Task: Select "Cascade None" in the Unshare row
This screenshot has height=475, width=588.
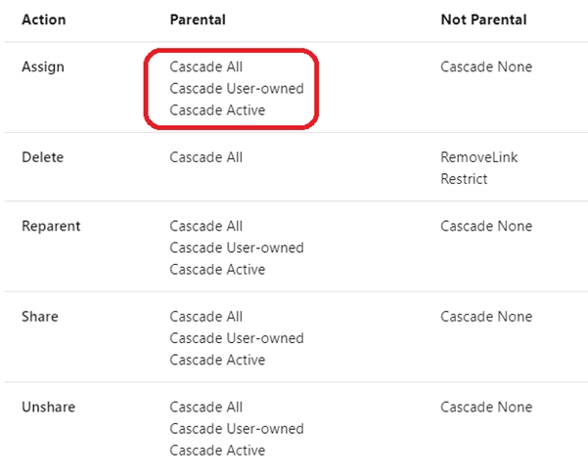Action: (486, 407)
